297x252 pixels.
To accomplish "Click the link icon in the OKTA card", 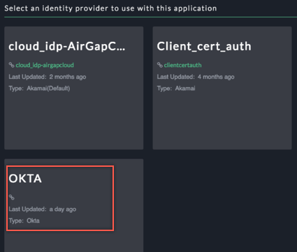I will pos(12,198).
